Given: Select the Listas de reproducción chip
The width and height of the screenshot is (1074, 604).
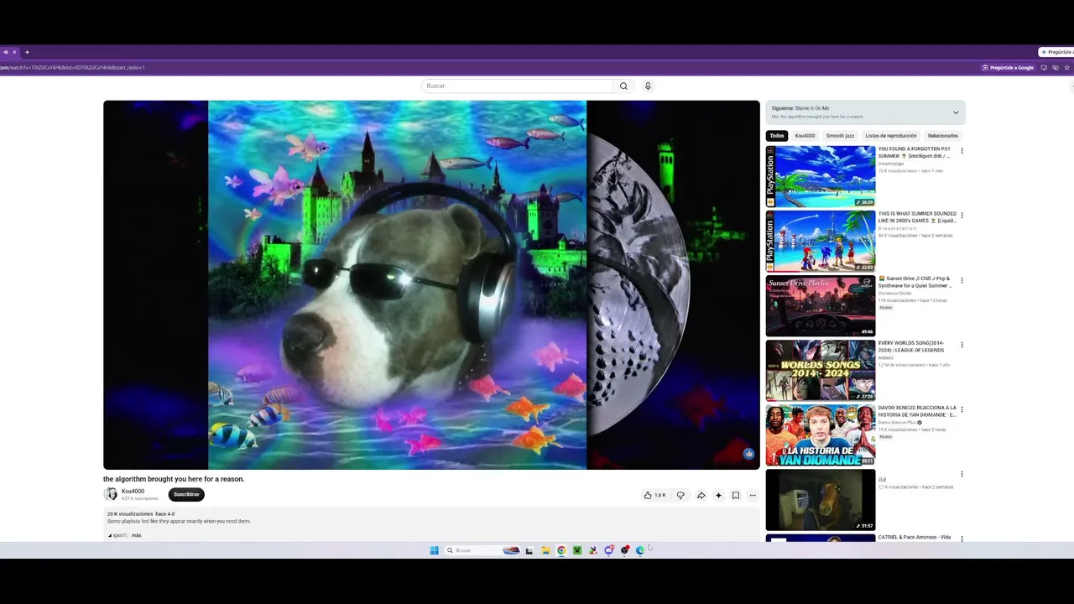Looking at the screenshot, I should [x=891, y=136].
